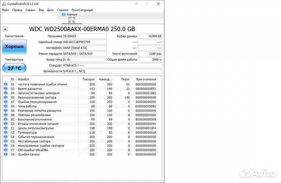Open the Файл menu
Image resolution: width=281 pixels, height=183 pixels.
[x=5, y=10]
